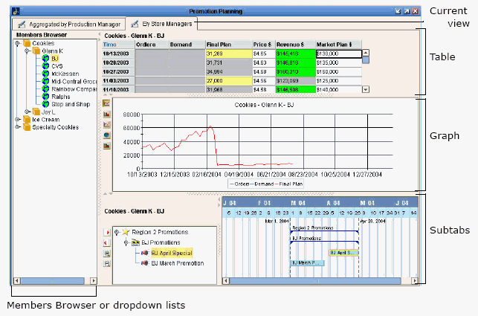Collapse the Cookies tree node

click(x=18, y=43)
